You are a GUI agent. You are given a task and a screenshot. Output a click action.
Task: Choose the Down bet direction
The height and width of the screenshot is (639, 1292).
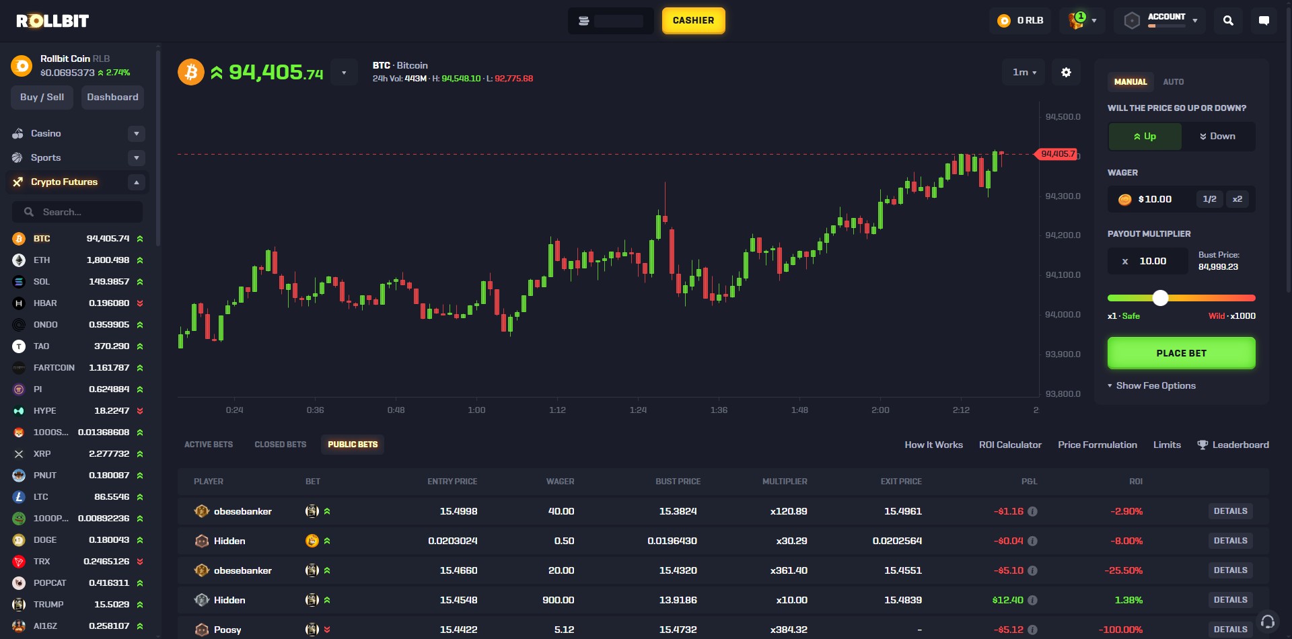(1217, 137)
